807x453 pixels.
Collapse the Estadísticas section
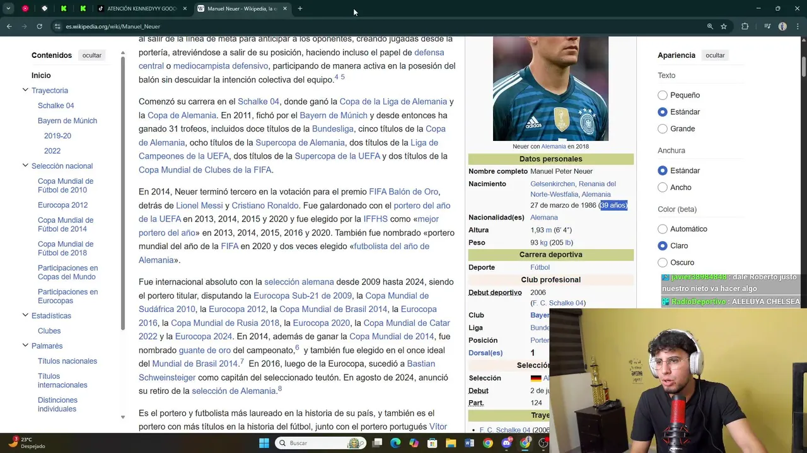25,316
